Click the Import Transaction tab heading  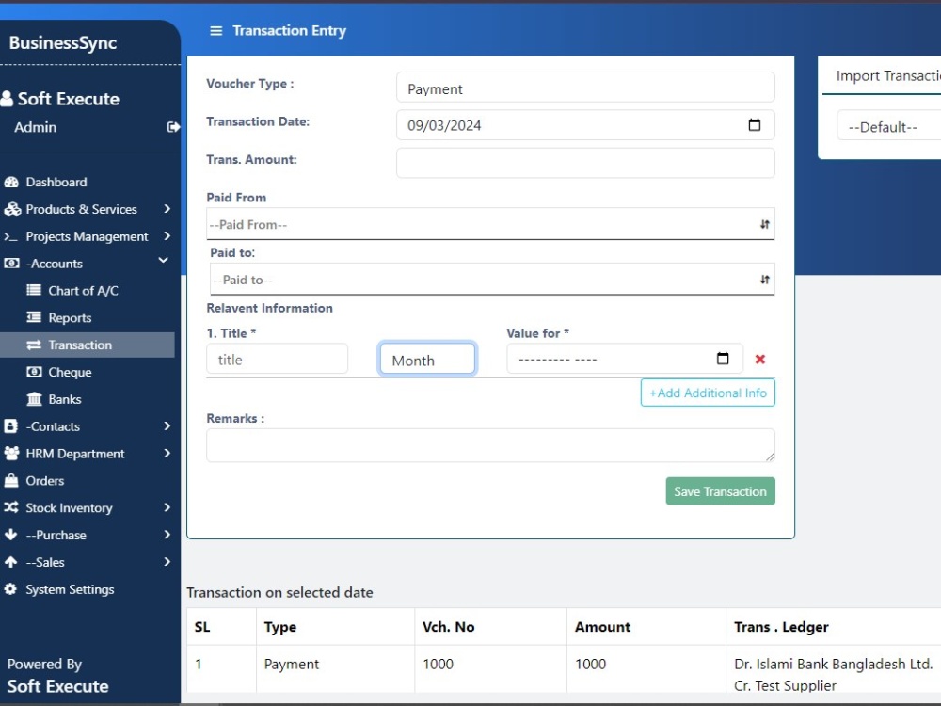tap(888, 75)
